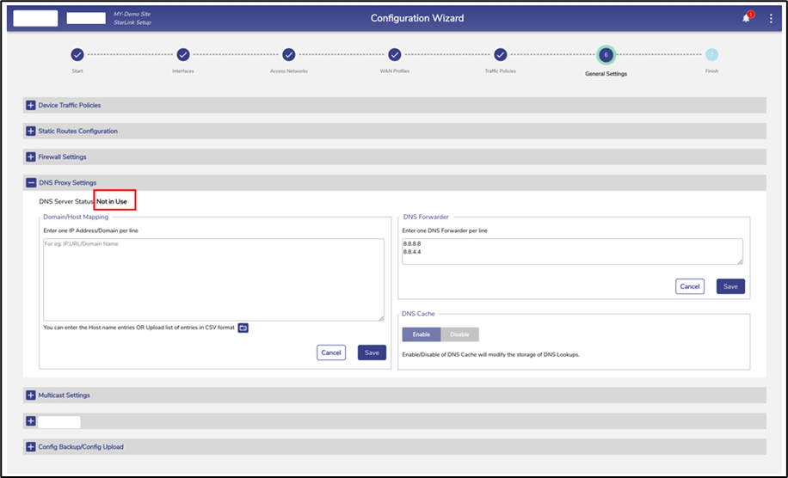Click the Interfaces step checkmark circle
Viewport: 788px width, 478px height.
tap(183, 55)
